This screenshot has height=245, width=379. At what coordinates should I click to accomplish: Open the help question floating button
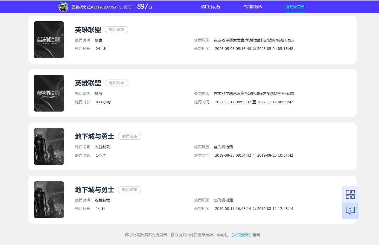point(350,211)
